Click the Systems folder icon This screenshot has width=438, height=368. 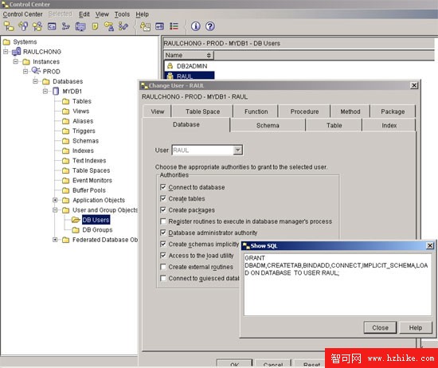click(6, 42)
